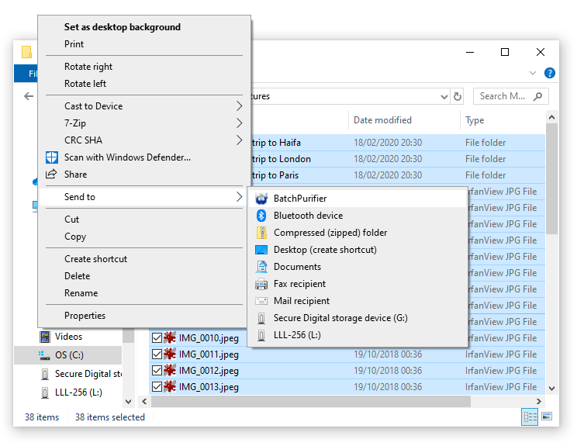
Task: Click the LLL-256 (L:) drive icon in submenu
Action: point(261,335)
